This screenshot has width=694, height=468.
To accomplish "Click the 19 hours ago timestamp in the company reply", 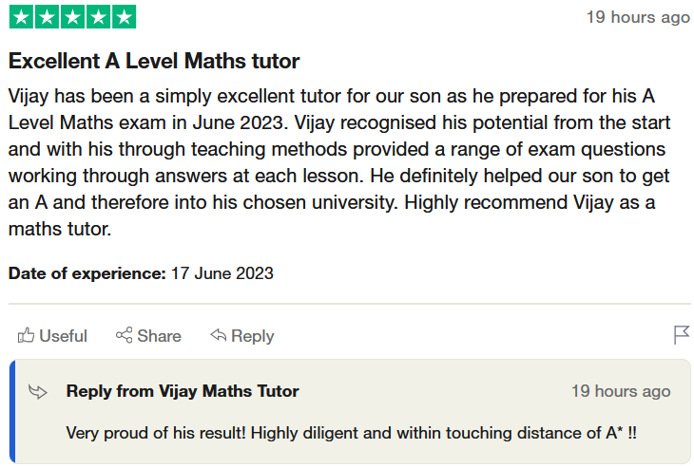I will (620, 391).
